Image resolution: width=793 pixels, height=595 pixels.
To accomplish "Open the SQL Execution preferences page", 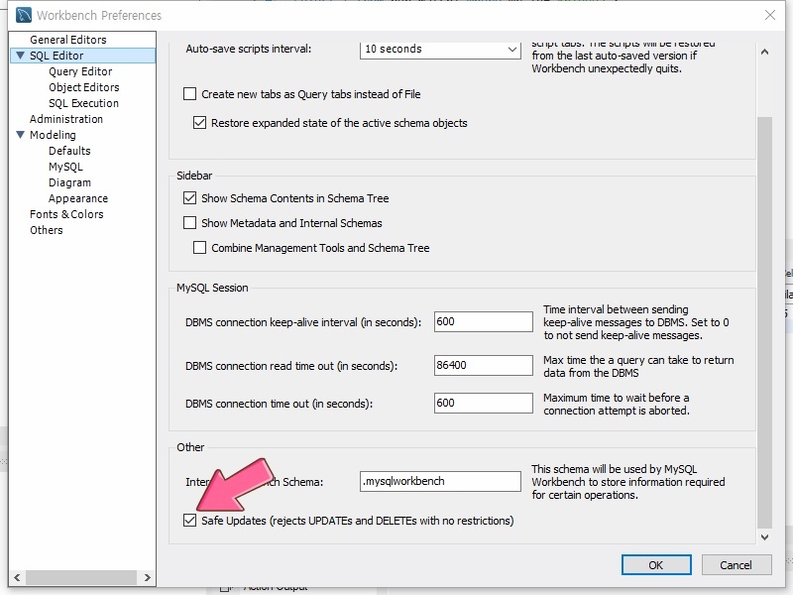I will point(83,103).
